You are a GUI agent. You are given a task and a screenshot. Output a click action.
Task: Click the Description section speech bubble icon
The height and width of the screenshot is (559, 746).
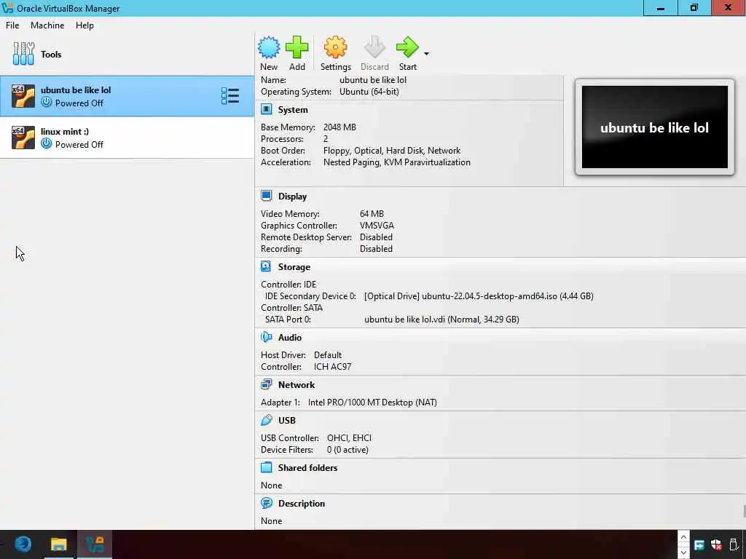(267, 504)
